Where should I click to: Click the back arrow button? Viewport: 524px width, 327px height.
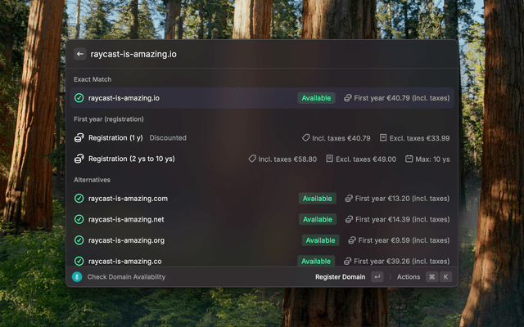pyautogui.click(x=79, y=54)
